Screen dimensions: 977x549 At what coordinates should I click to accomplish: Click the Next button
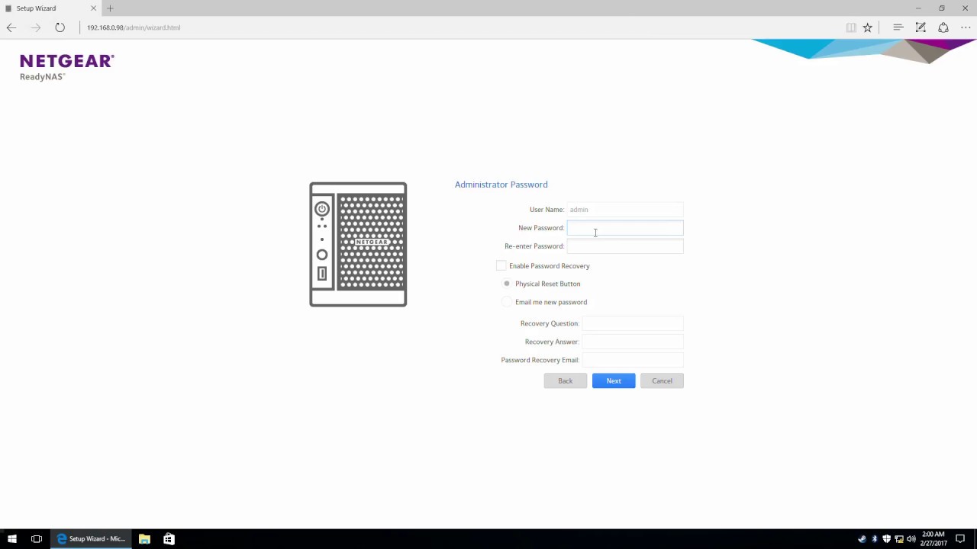click(614, 380)
